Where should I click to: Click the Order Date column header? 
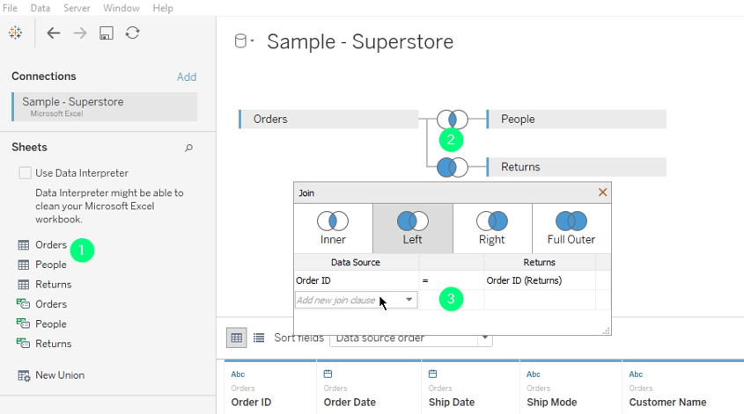point(350,403)
